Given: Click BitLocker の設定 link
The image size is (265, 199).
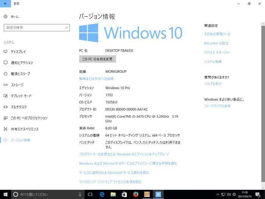Looking at the screenshot, I should click(x=216, y=43).
